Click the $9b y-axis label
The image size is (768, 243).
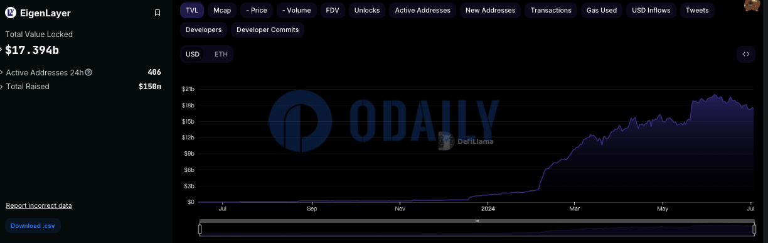[189, 154]
